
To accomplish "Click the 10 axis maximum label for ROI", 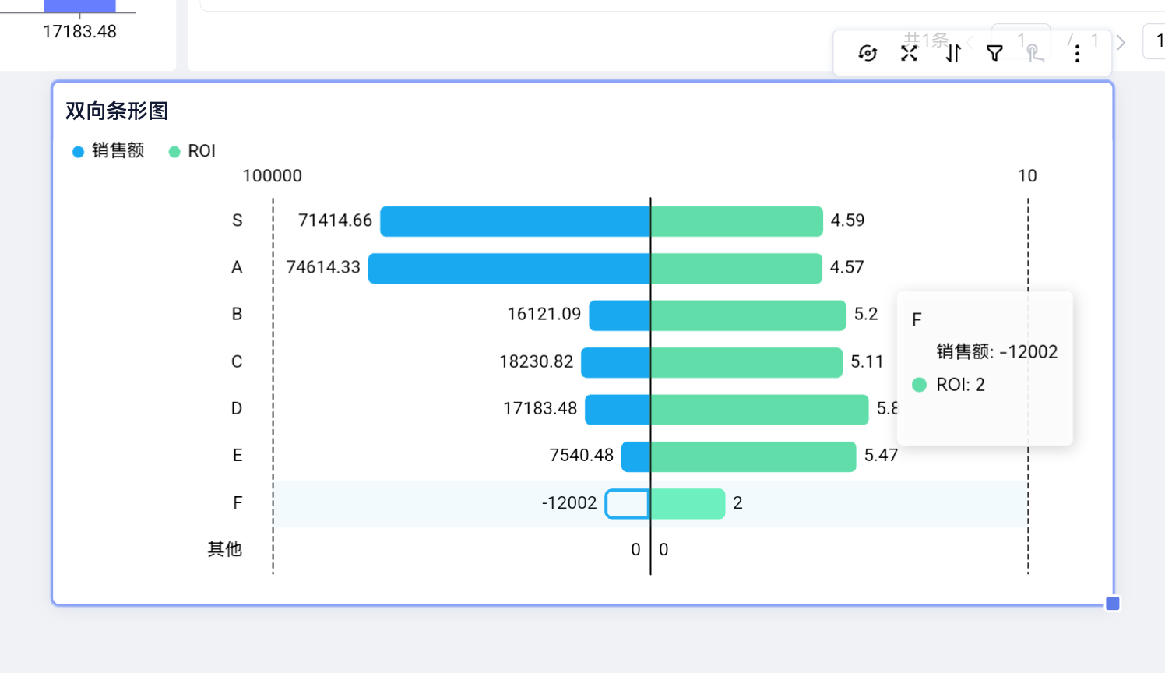I will [x=1028, y=176].
